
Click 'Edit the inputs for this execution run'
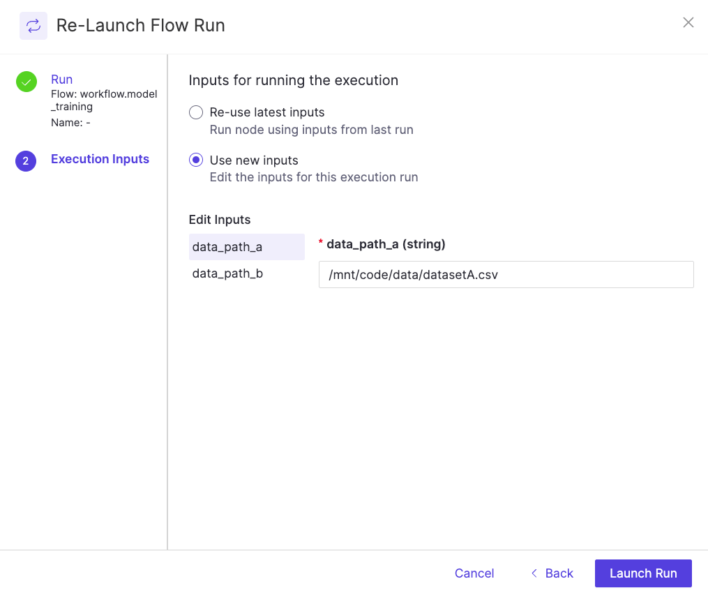coord(314,177)
